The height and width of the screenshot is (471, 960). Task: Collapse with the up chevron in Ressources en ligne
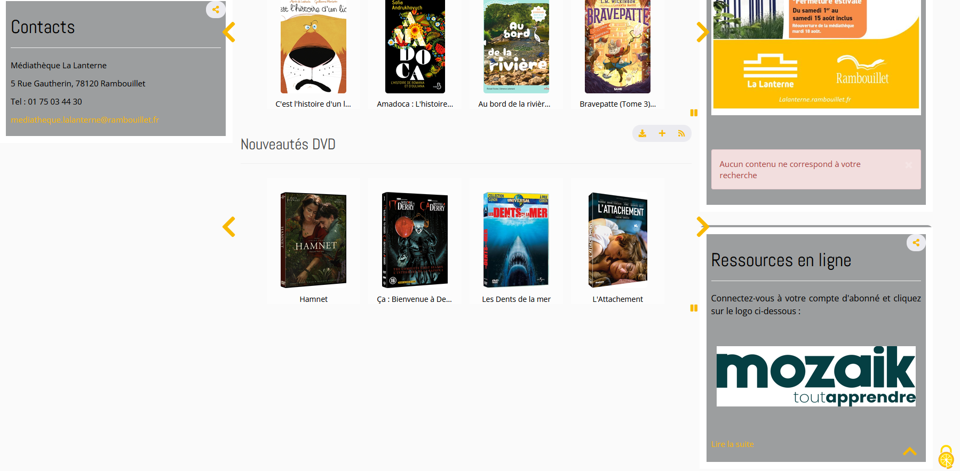click(910, 451)
